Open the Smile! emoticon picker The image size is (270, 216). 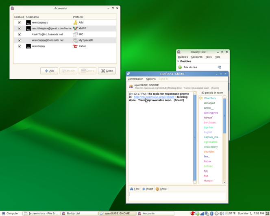(x=161, y=189)
